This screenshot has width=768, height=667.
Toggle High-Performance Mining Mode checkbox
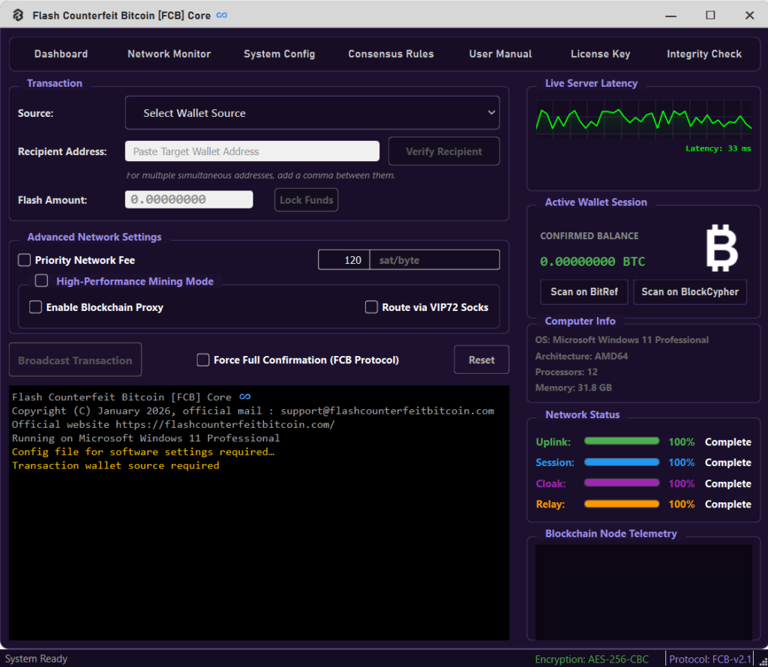point(42,281)
